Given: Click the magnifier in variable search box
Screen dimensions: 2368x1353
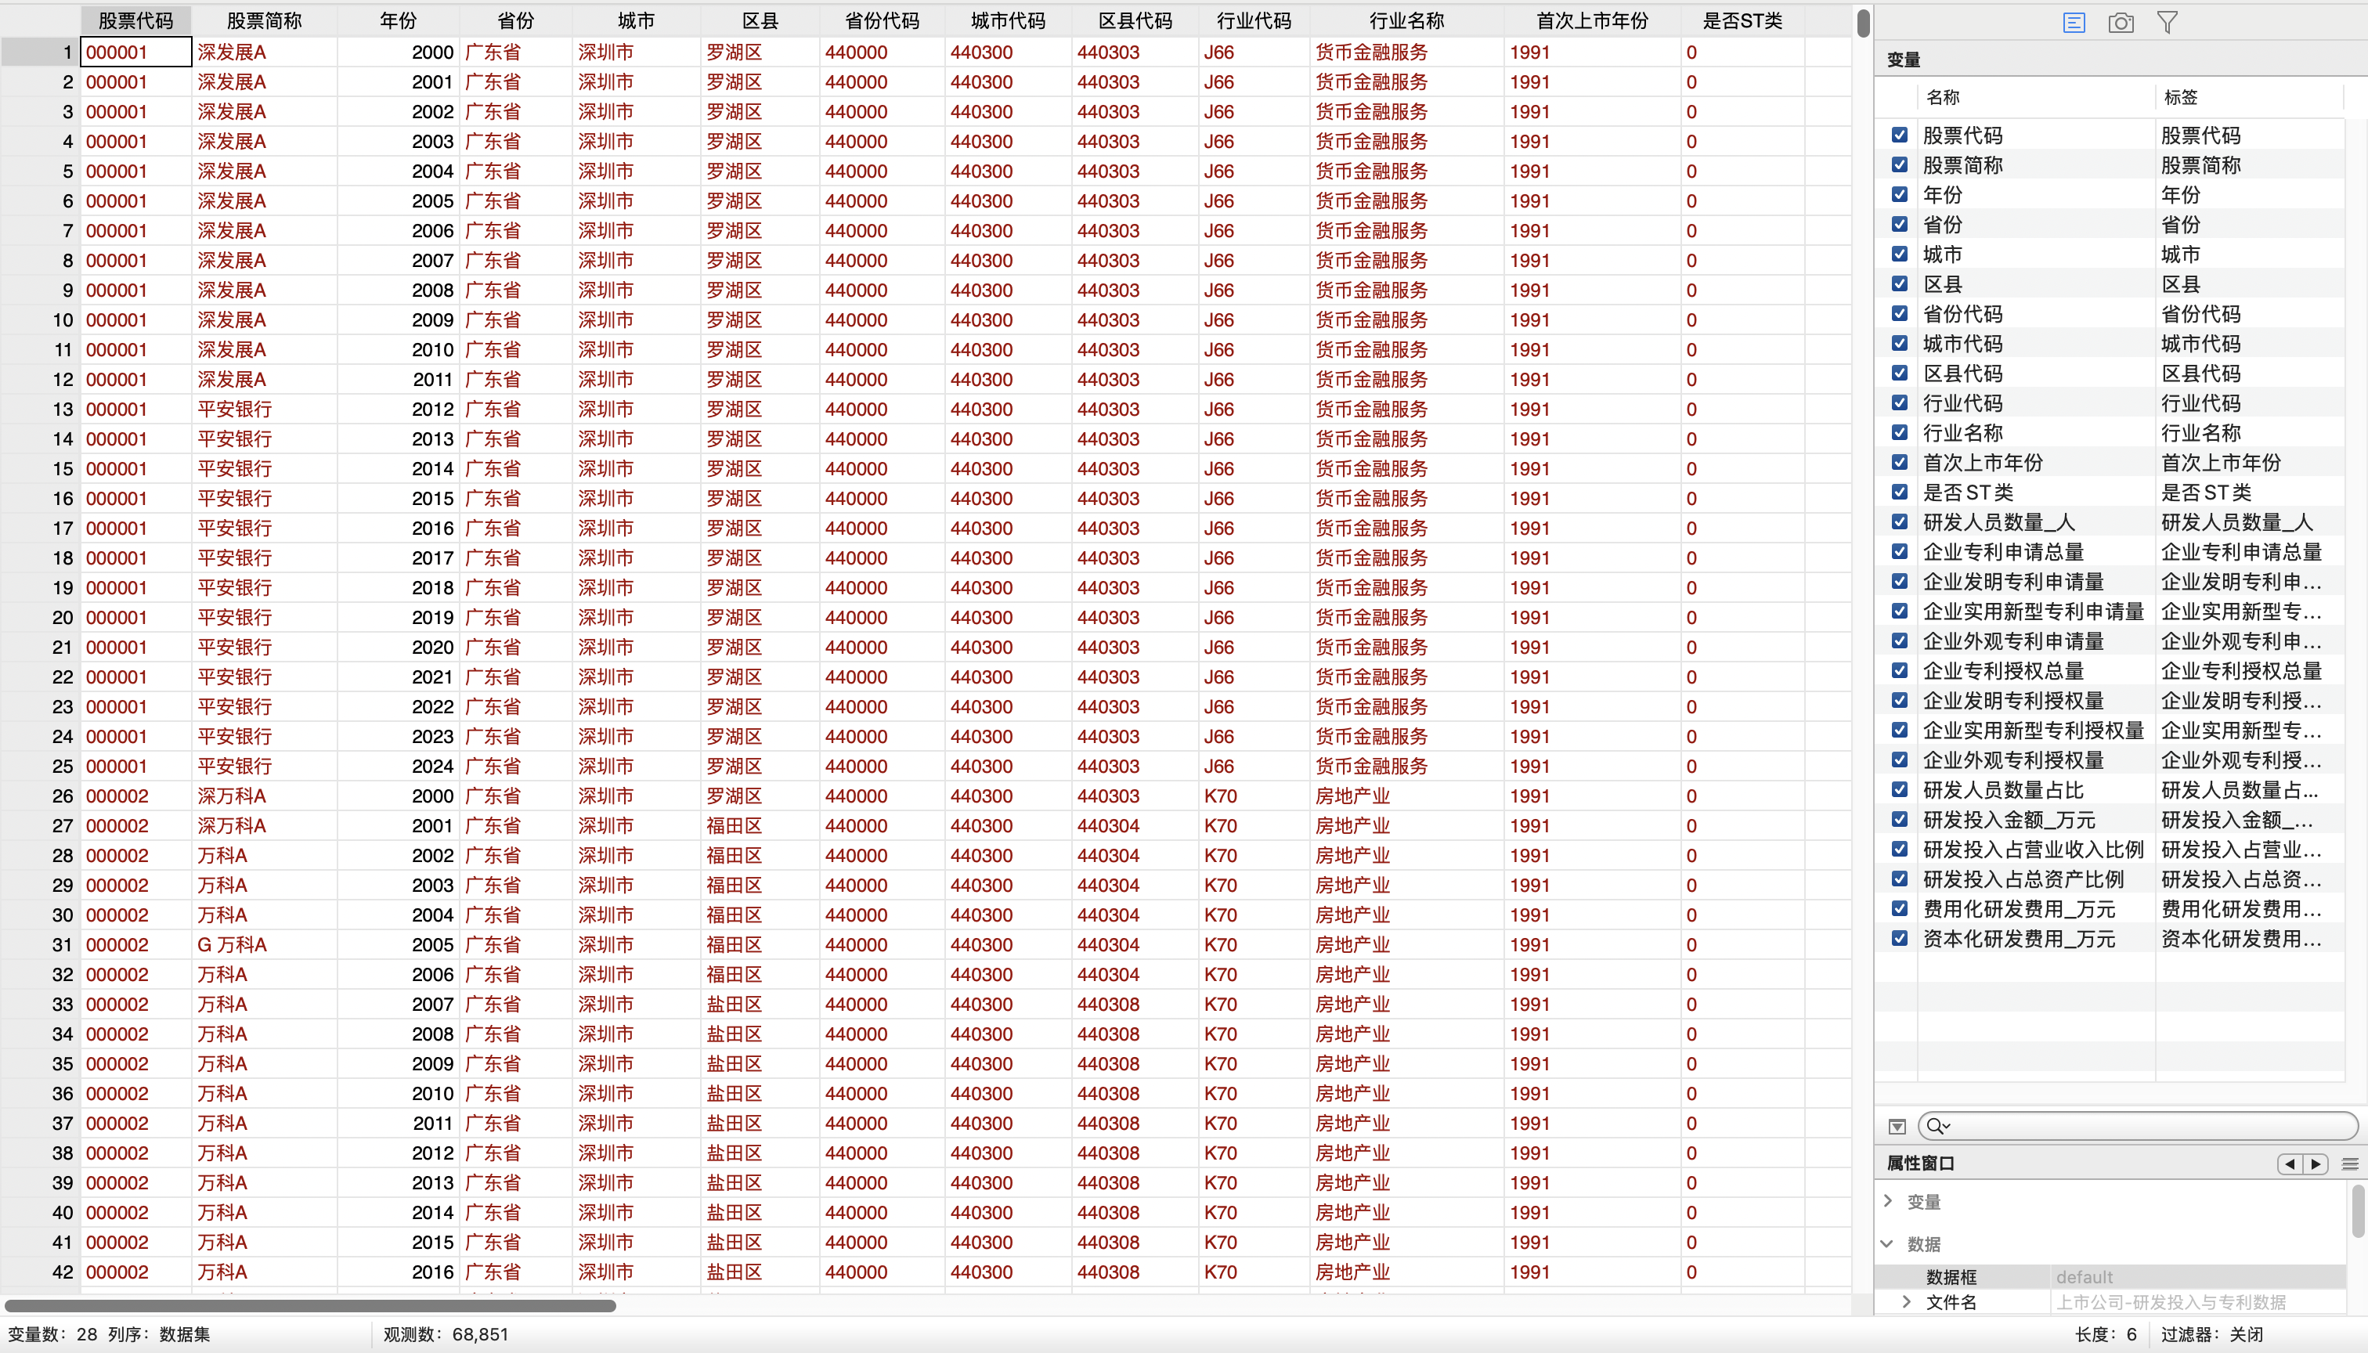Looking at the screenshot, I should [1937, 1126].
